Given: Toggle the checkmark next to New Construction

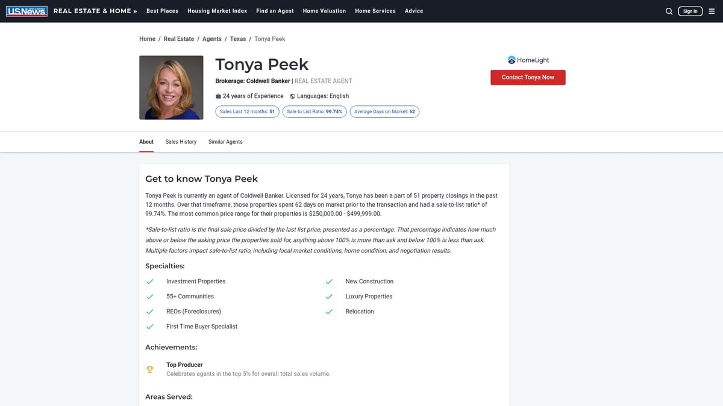Looking at the screenshot, I should coord(329,281).
